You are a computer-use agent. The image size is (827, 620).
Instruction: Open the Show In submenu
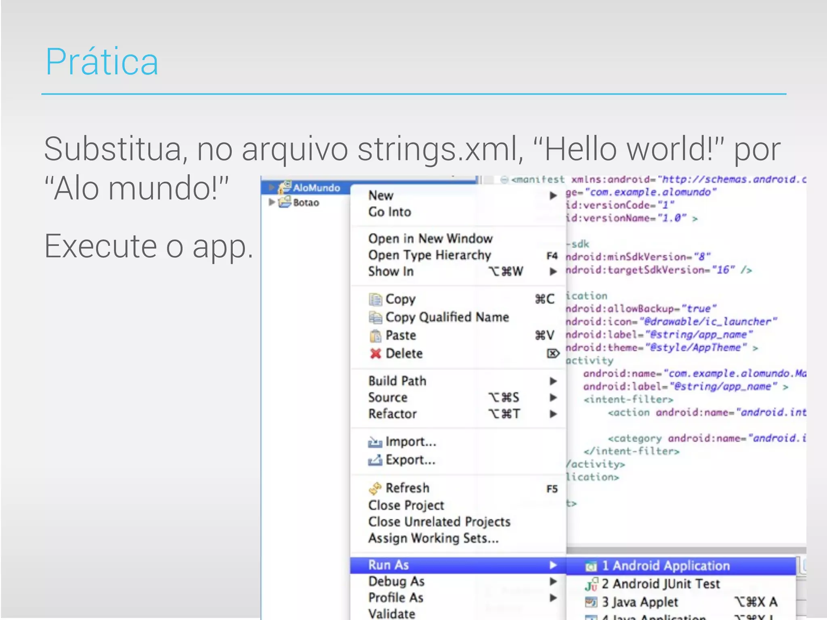click(458, 271)
